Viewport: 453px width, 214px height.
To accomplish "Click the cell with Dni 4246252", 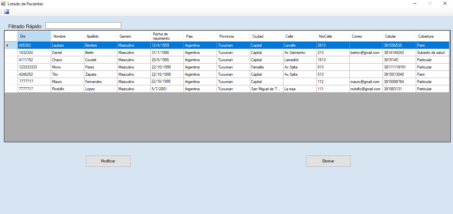I will [34, 74].
